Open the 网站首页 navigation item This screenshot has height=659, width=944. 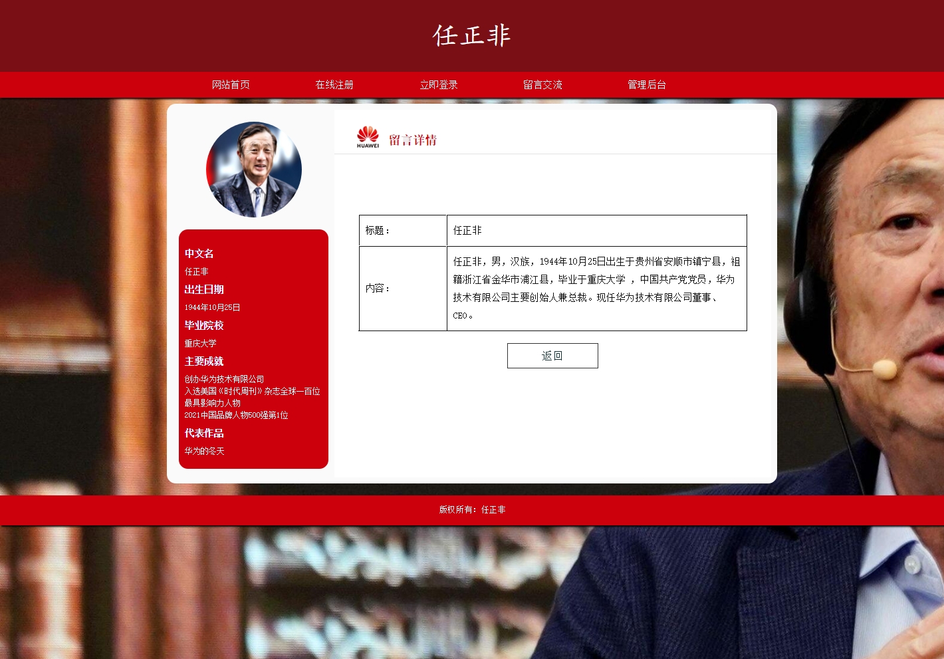tap(231, 84)
